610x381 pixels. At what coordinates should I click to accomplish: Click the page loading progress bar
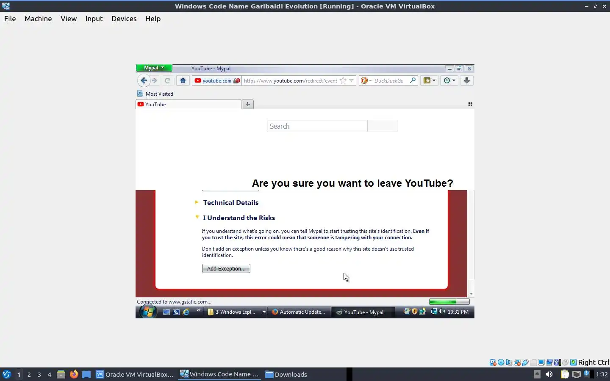449,302
